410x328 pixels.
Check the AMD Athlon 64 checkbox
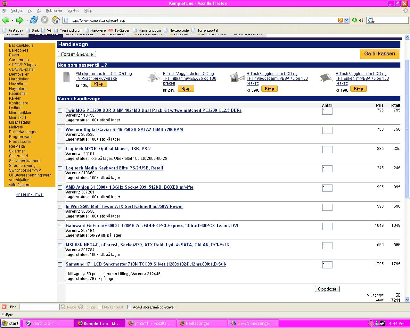coord(60,187)
